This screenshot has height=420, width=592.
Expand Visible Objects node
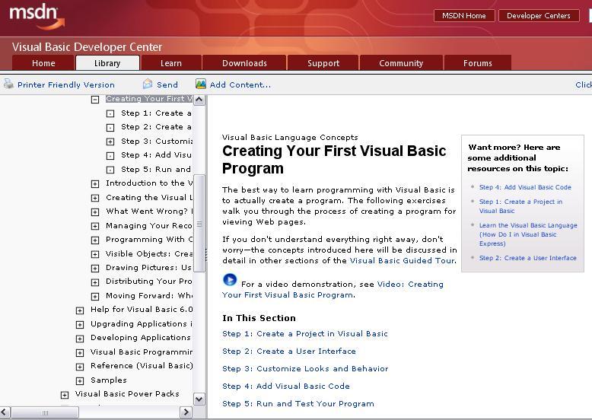coord(95,254)
